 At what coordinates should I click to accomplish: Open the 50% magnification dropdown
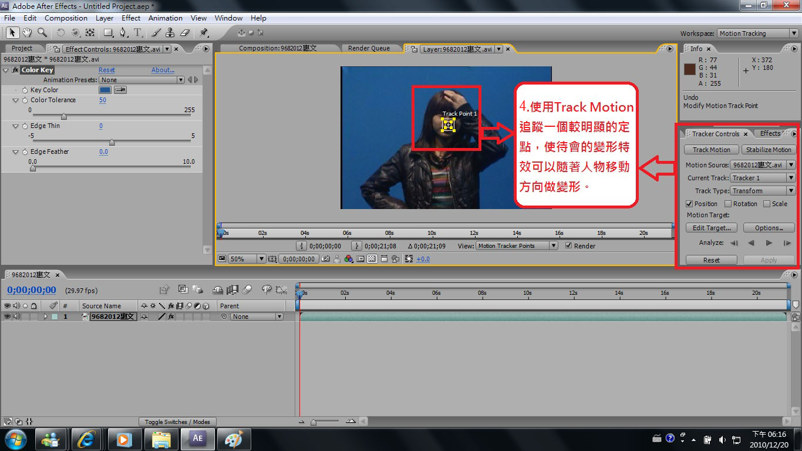pos(247,259)
